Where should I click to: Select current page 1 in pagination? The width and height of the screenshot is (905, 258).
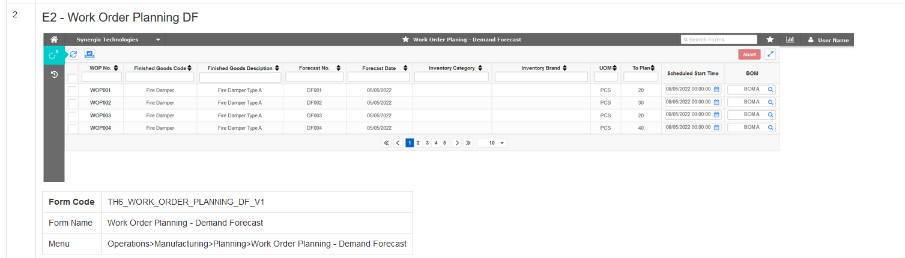coord(409,143)
